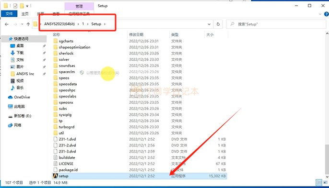Select the package.id file
Screen dimensions: 329x188
pyautogui.click(x=68, y=170)
